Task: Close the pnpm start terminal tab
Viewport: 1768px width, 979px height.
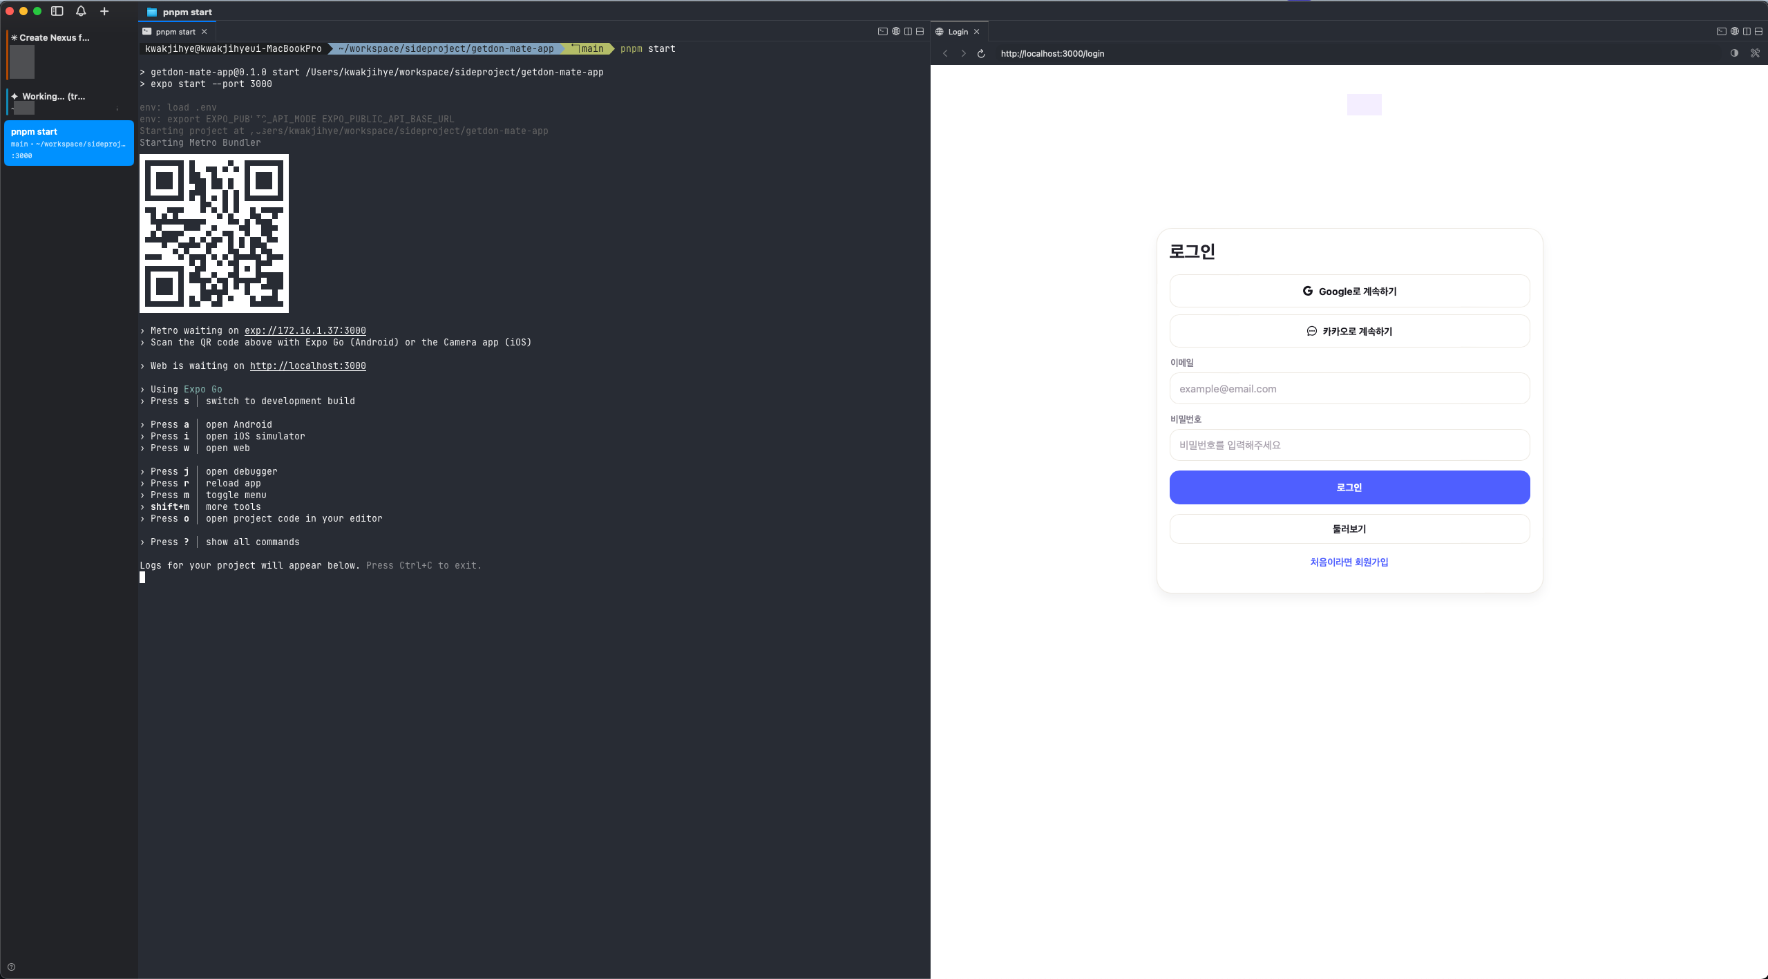Action: coord(205,32)
